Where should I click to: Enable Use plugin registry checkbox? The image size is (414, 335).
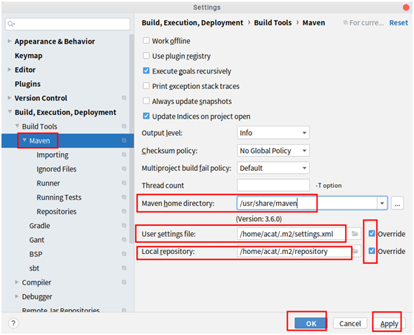[x=146, y=56]
